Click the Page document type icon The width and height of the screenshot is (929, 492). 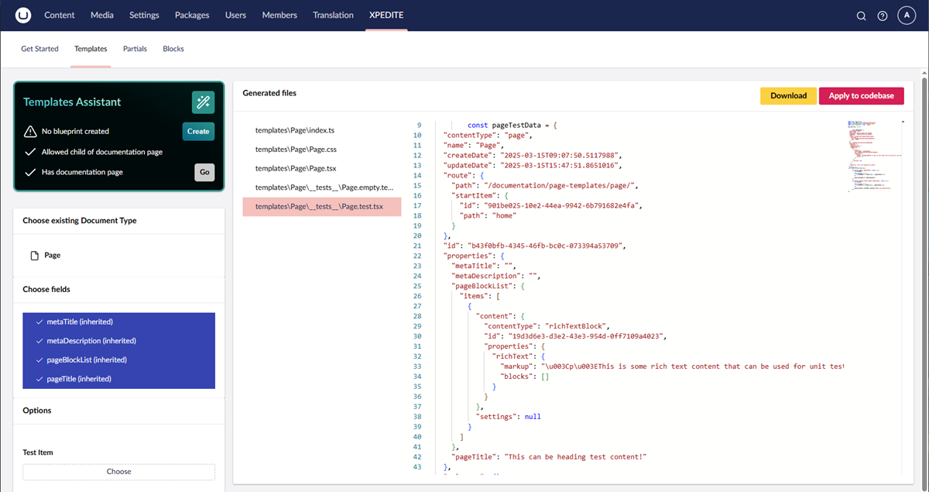click(x=34, y=256)
